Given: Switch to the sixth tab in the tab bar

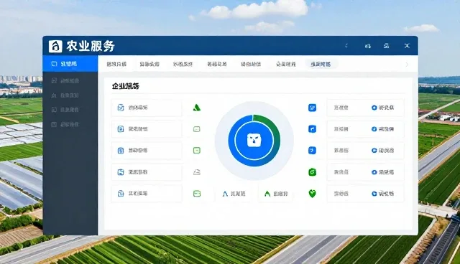Looking at the screenshot, I should (x=286, y=64).
